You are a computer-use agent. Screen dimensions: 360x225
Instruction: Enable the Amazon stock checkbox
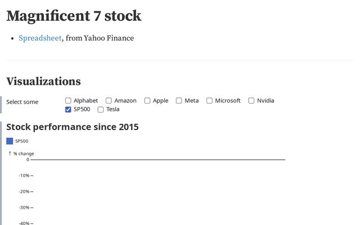pyautogui.click(x=109, y=101)
